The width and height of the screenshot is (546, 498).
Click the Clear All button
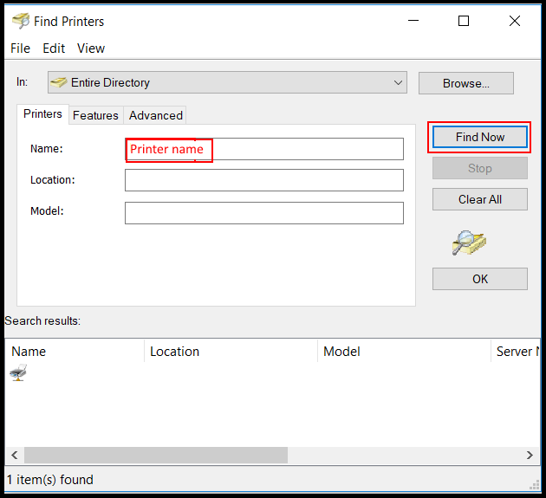tap(480, 199)
